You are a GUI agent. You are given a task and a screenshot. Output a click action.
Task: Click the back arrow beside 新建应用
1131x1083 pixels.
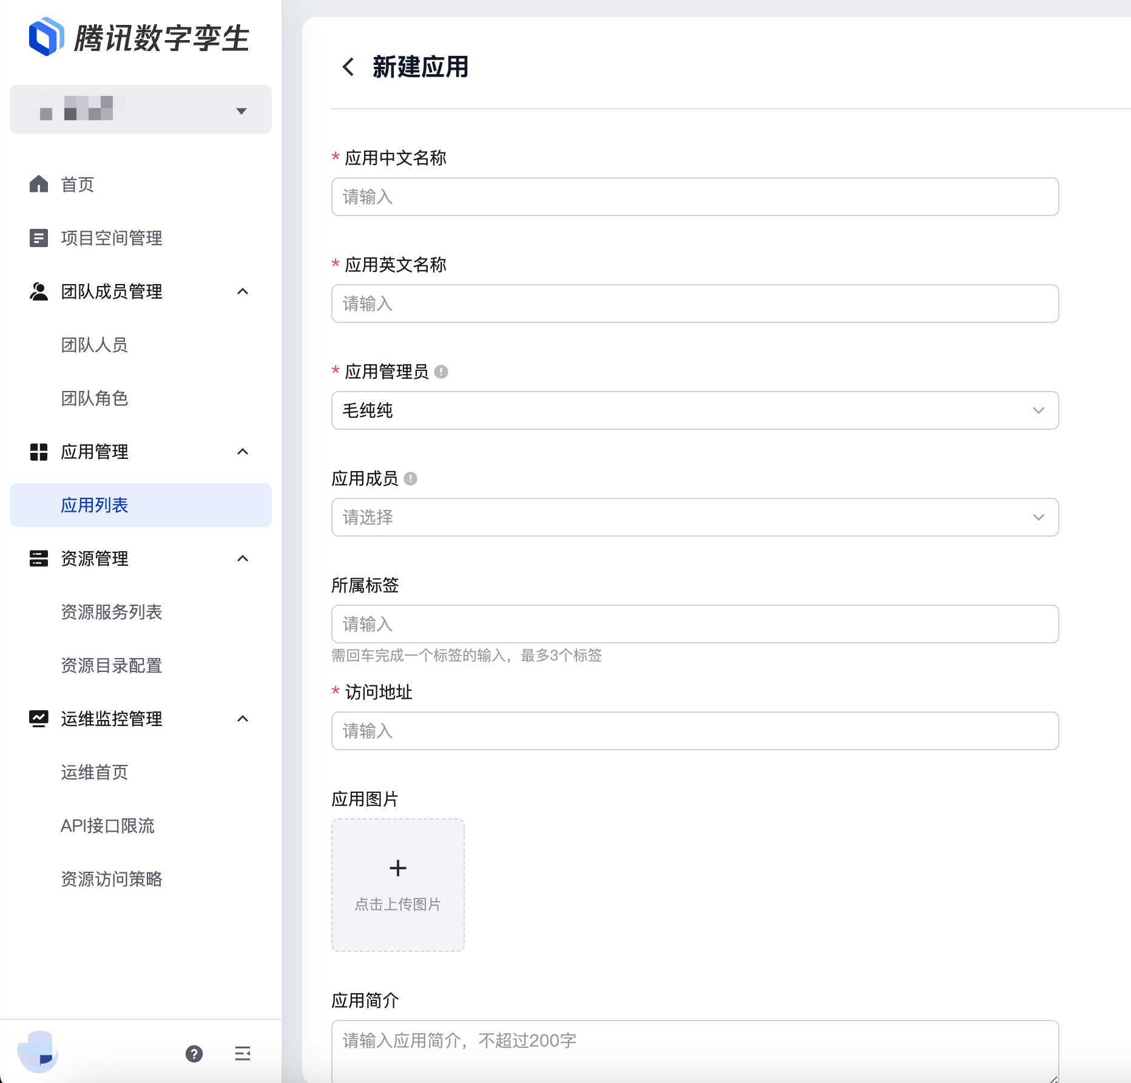pos(348,67)
